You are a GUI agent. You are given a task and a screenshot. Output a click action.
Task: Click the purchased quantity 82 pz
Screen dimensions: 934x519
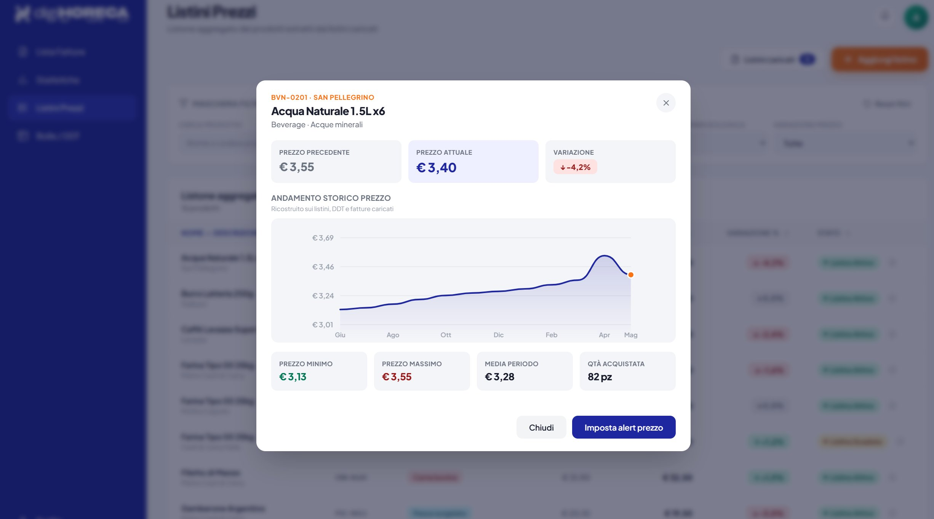click(x=600, y=377)
